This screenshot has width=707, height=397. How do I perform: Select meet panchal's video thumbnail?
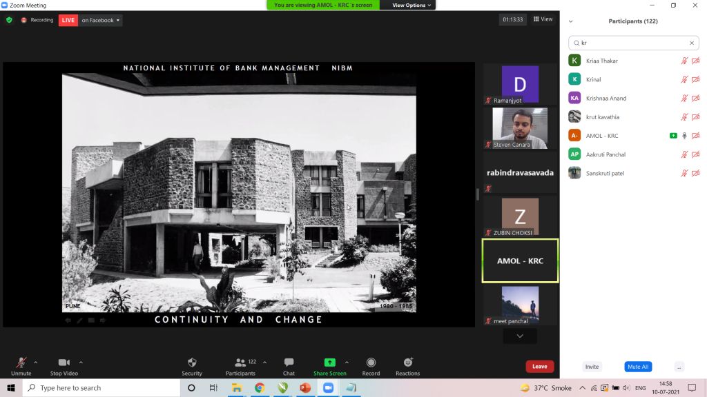click(x=520, y=305)
